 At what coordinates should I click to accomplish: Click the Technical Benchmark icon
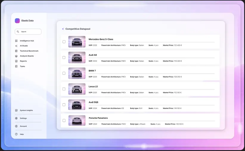pyautogui.click(x=16, y=51)
